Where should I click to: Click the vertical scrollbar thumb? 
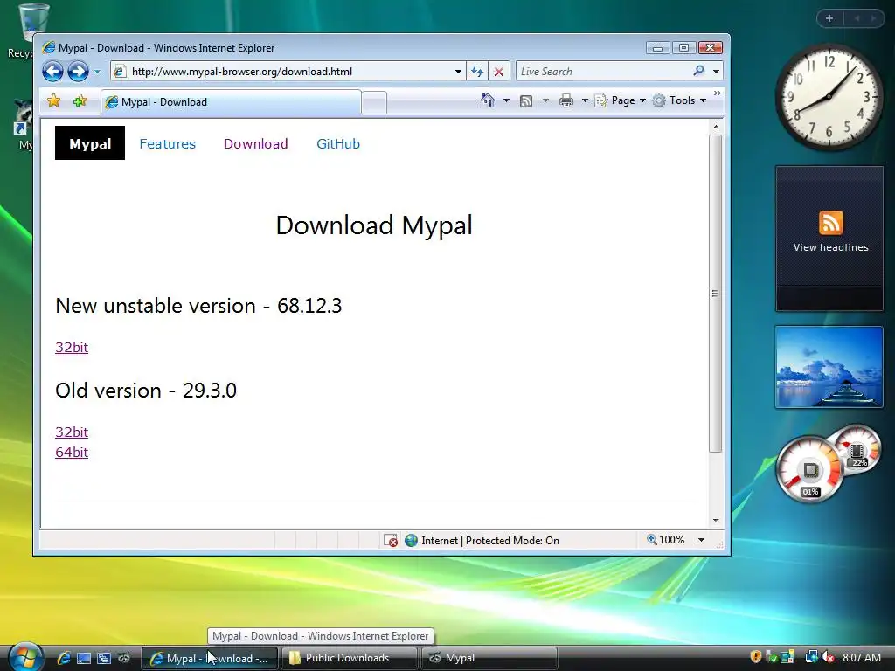click(716, 294)
